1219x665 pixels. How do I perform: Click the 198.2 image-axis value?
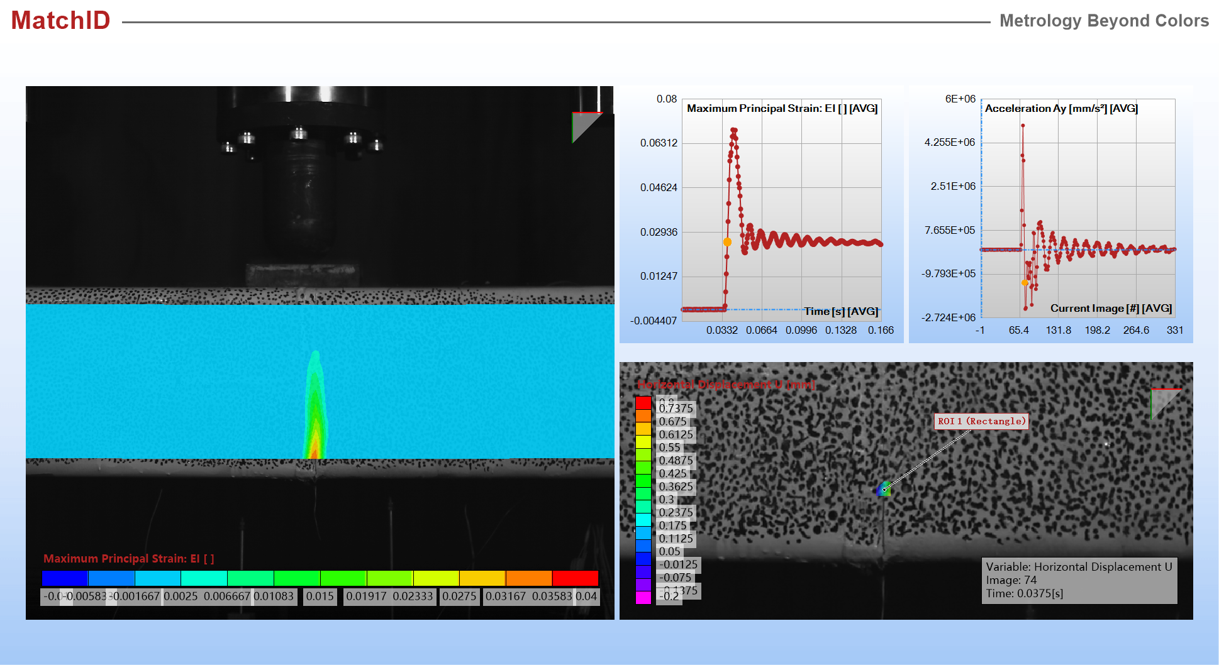pos(1097,330)
